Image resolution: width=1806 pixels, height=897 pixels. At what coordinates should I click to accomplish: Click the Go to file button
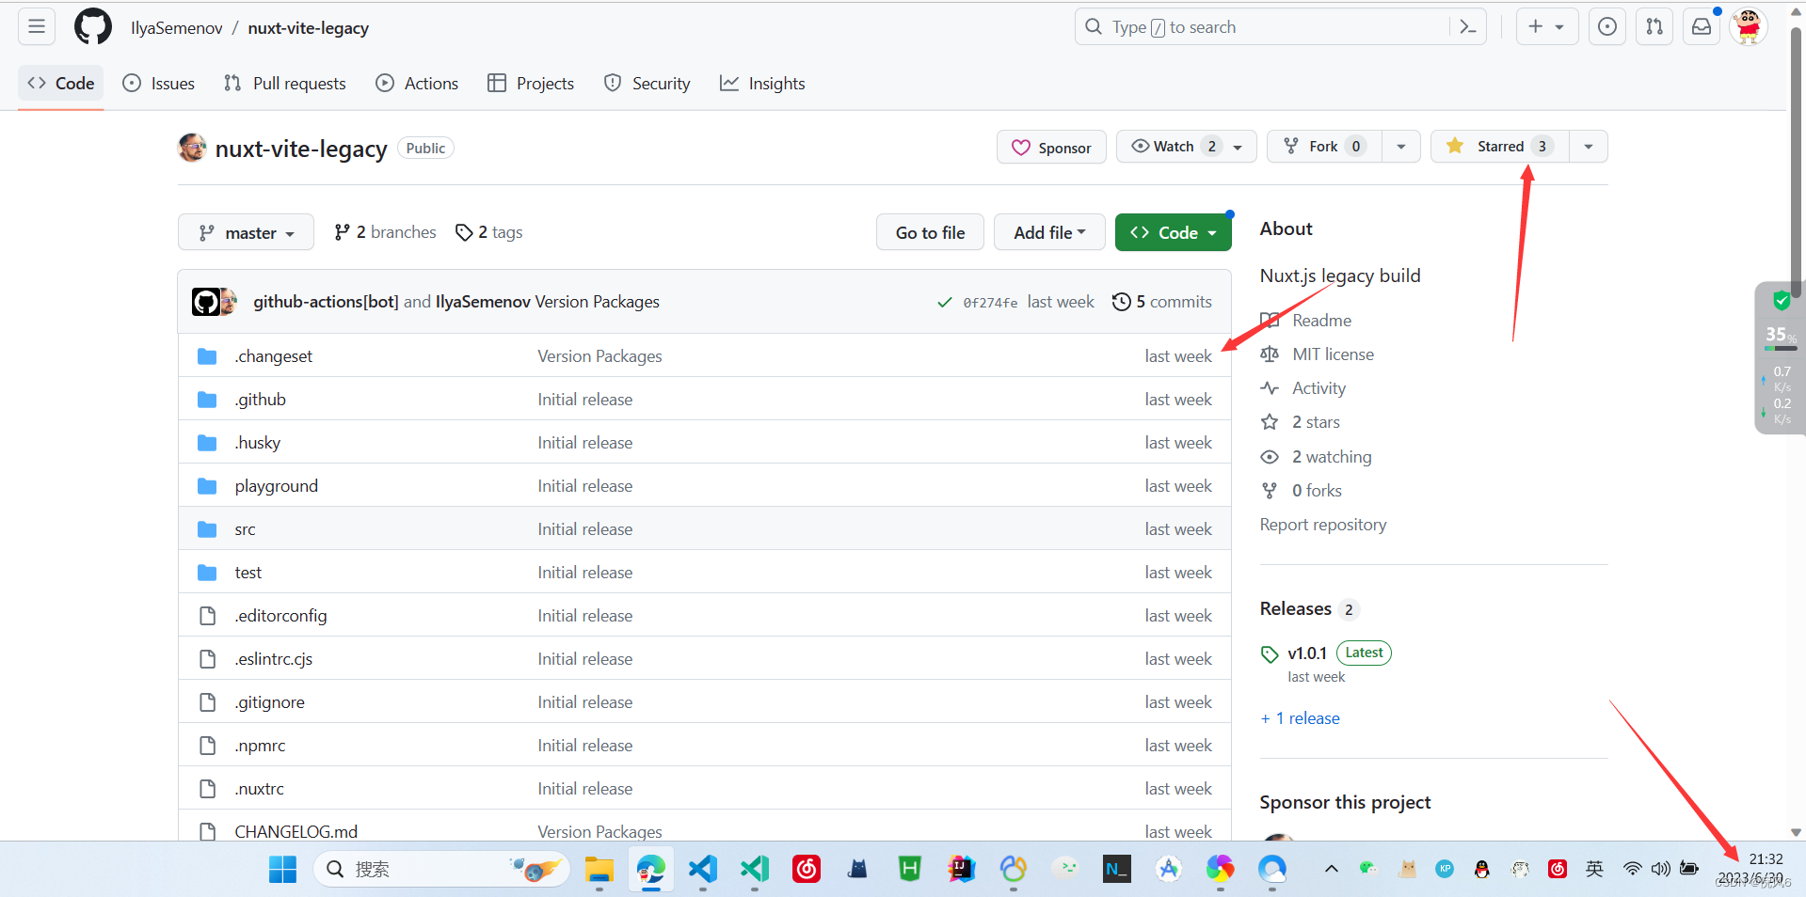[x=930, y=232]
